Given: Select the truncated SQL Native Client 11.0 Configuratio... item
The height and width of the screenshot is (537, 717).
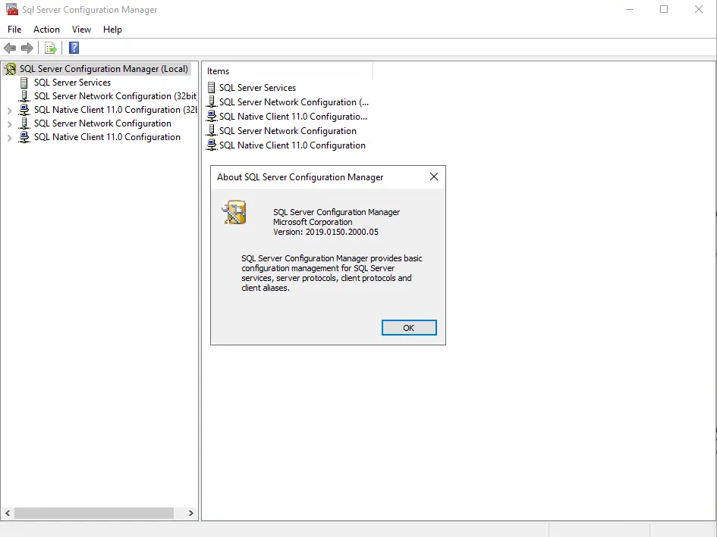Looking at the screenshot, I should pyautogui.click(x=293, y=117).
